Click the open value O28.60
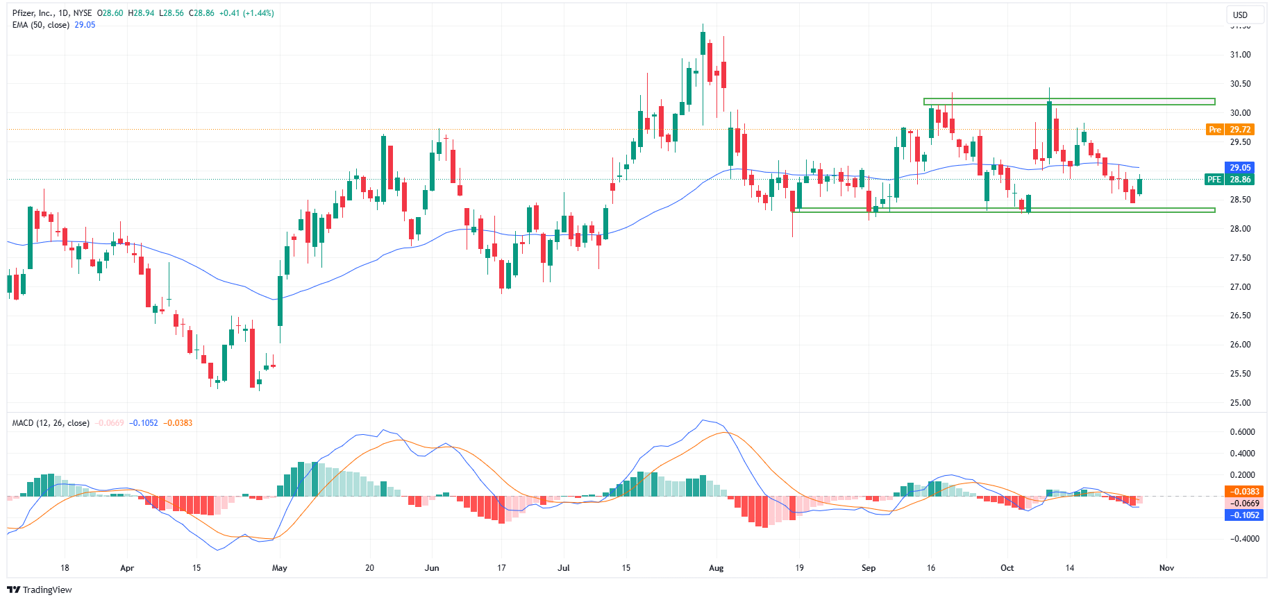 [x=110, y=13]
